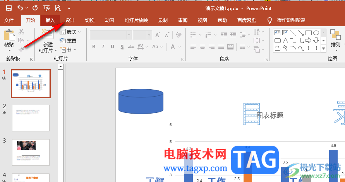345x182 pixels.
Task: Click the 排列 arrange button
Action: tap(335, 41)
